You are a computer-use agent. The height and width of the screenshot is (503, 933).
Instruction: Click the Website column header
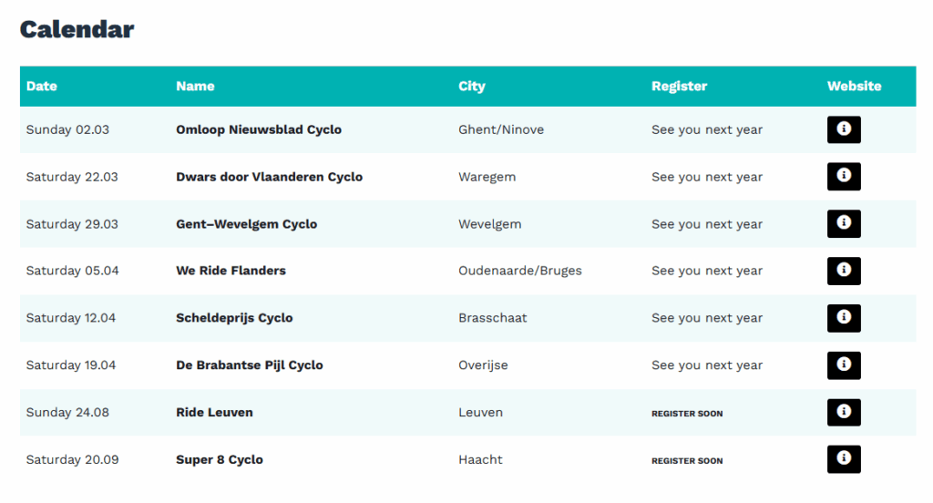click(x=855, y=86)
